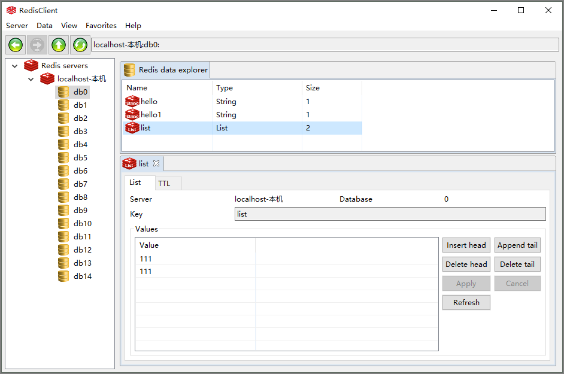The width and height of the screenshot is (564, 374).
Task: Click the address bar showing localhost-本机:db0:
Action: click(x=325, y=45)
